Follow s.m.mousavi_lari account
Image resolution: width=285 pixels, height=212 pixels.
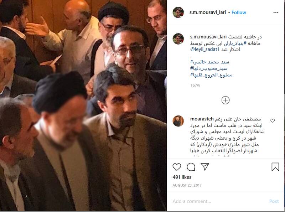239,12
